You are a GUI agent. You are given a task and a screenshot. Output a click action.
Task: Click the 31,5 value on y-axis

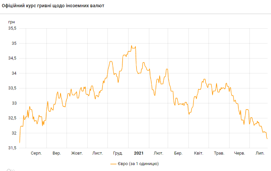tap(12, 148)
